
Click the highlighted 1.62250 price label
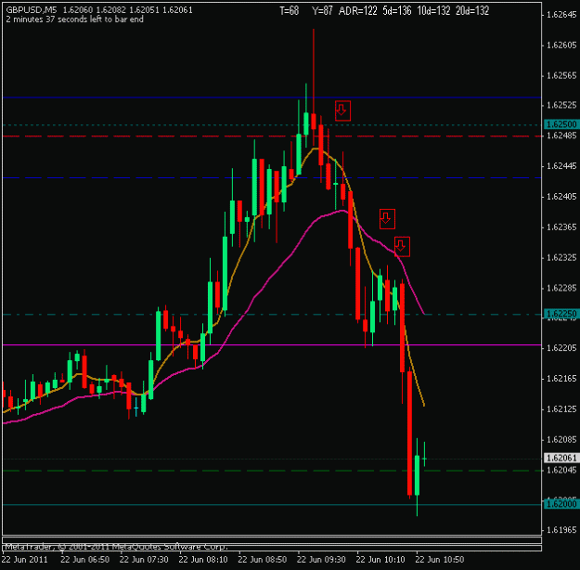coord(561,314)
